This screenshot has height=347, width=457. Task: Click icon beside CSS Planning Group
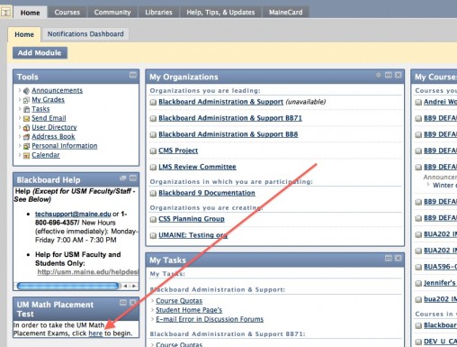pyautogui.click(x=153, y=219)
